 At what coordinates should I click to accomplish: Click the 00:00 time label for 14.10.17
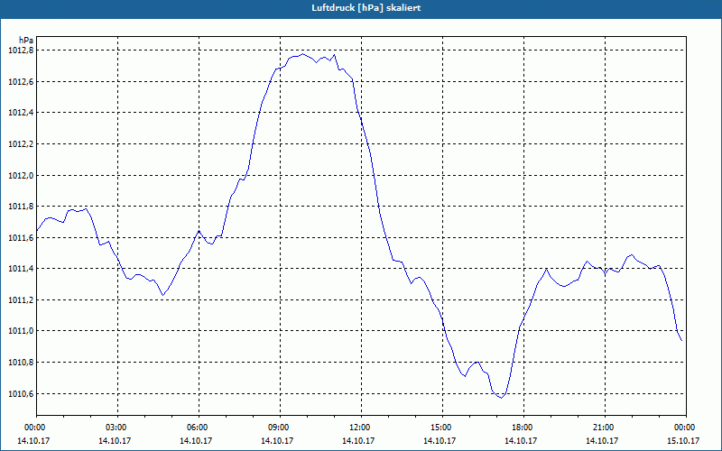(33, 428)
